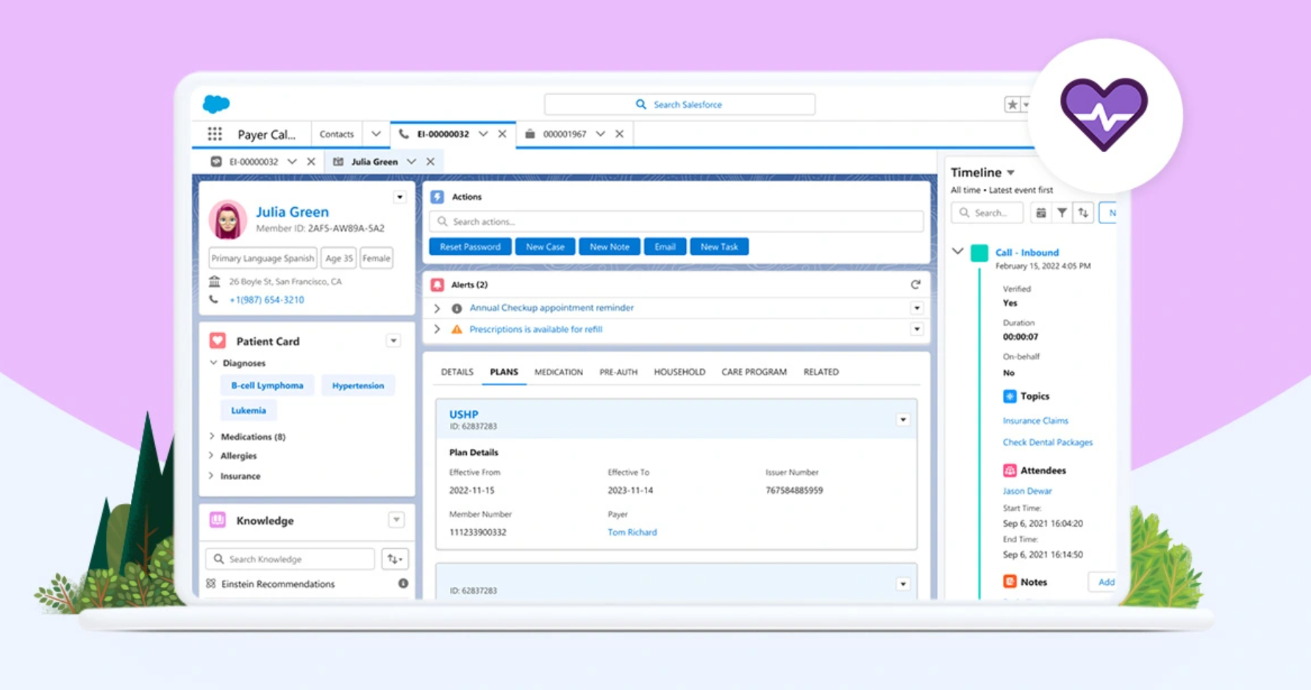The image size is (1311, 690).
Task: Expand the Prescriptions is available for refill alert
Action: coord(437,329)
